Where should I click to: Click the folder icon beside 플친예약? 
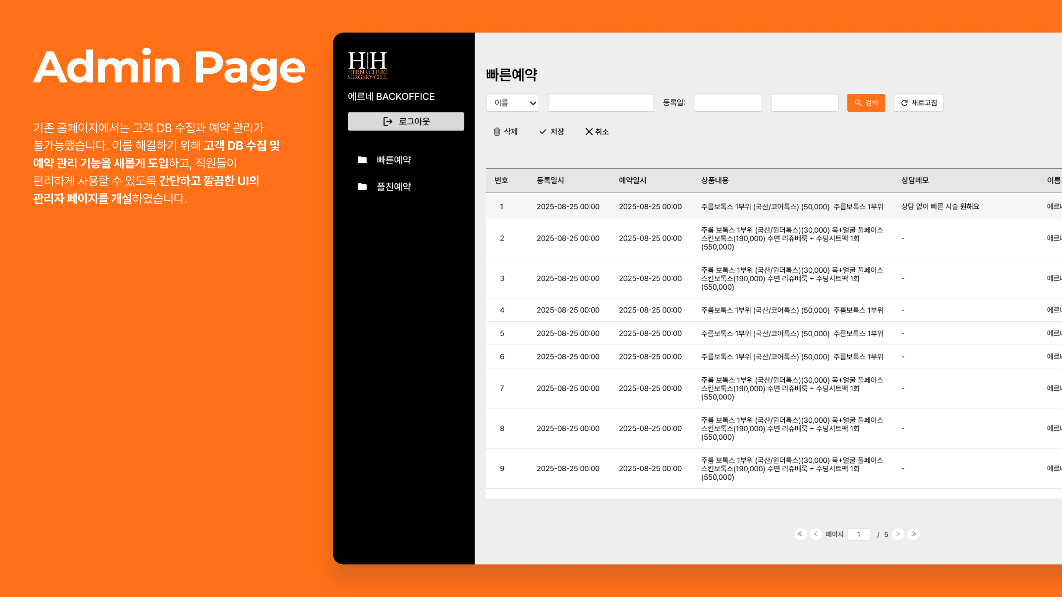(x=362, y=186)
